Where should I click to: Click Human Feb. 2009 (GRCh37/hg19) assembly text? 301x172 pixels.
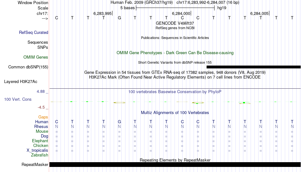pos(142,3)
